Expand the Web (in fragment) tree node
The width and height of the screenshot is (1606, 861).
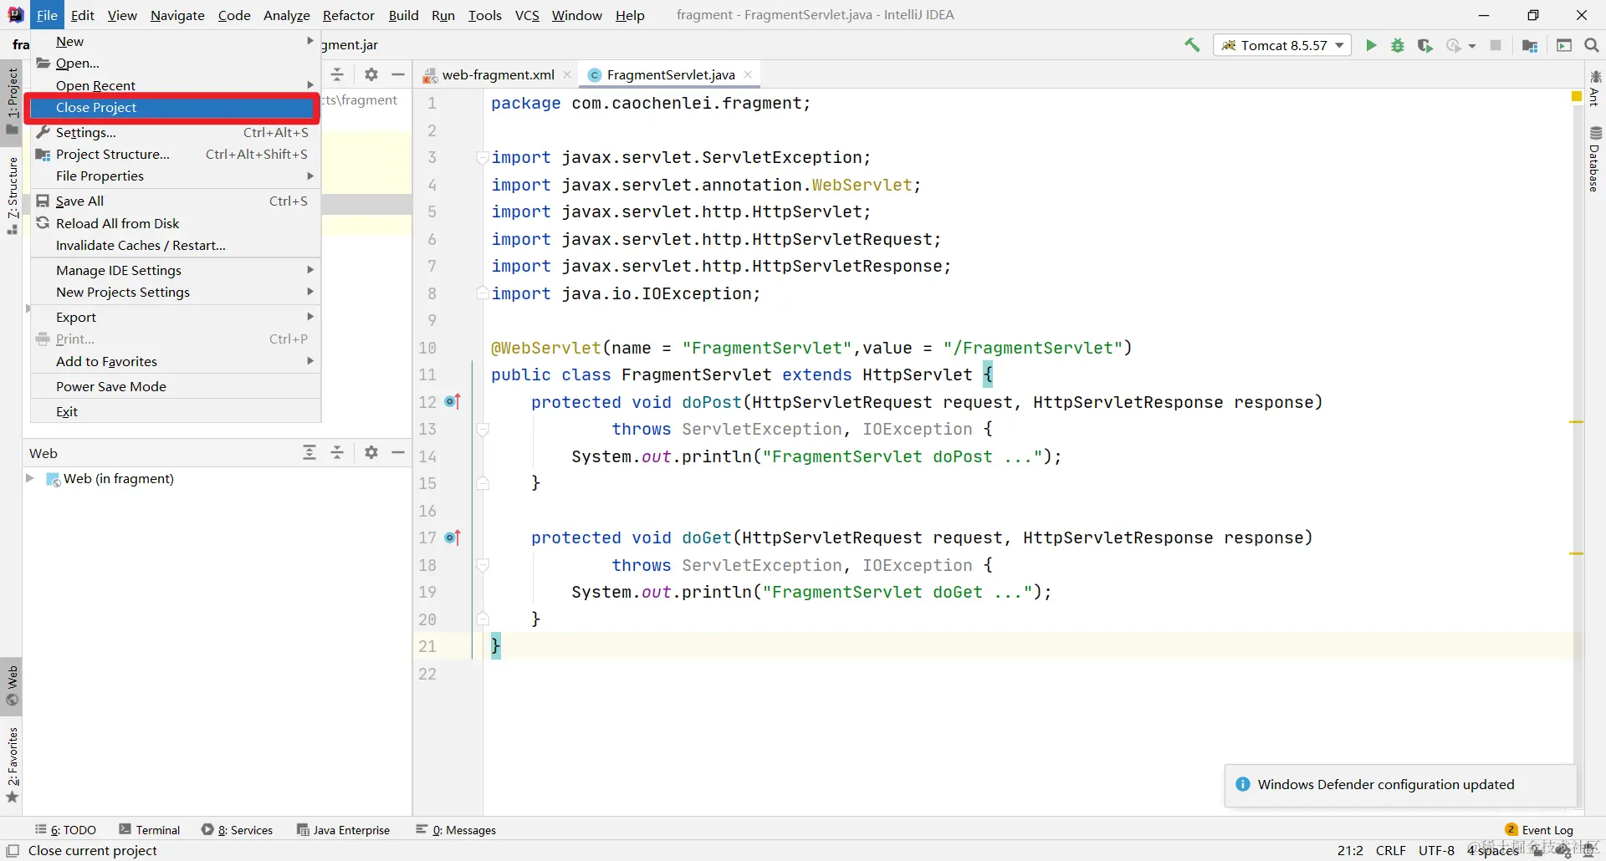[x=30, y=478]
